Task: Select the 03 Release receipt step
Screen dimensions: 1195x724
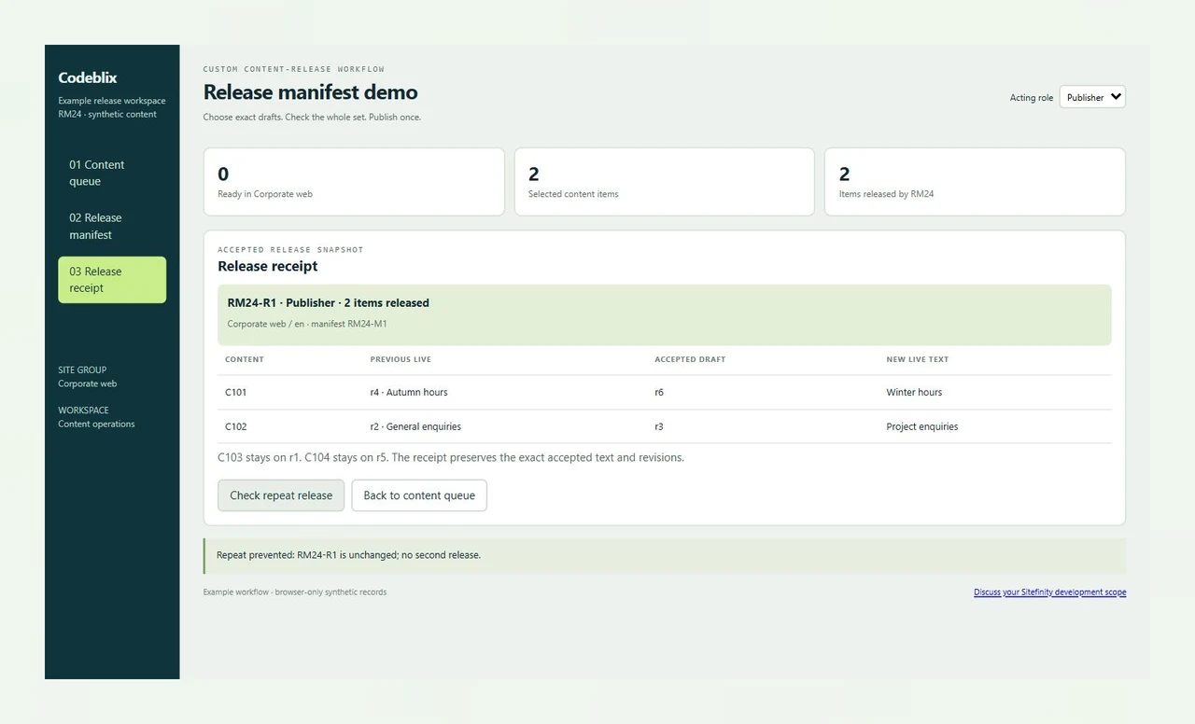Action: (x=112, y=280)
